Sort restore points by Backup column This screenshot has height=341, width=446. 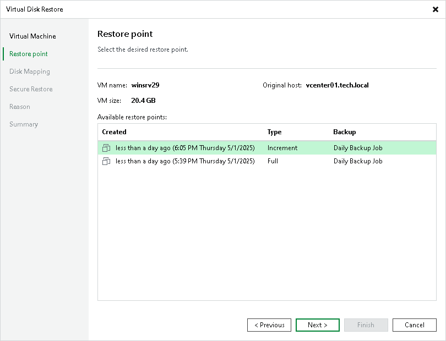click(x=344, y=132)
